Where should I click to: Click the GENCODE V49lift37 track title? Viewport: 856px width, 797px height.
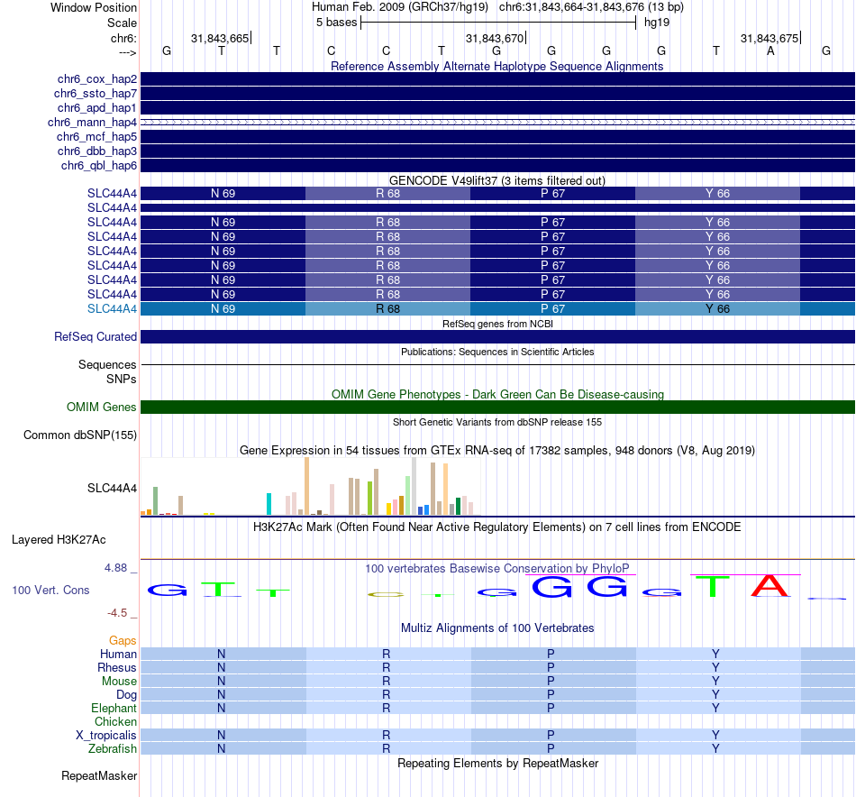(496, 181)
